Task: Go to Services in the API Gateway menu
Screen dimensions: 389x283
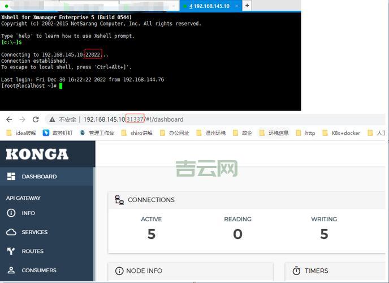Action: click(34, 232)
